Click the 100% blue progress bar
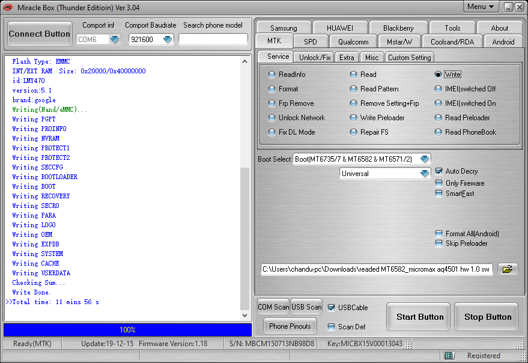This screenshot has width=528, height=363. coord(127,329)
